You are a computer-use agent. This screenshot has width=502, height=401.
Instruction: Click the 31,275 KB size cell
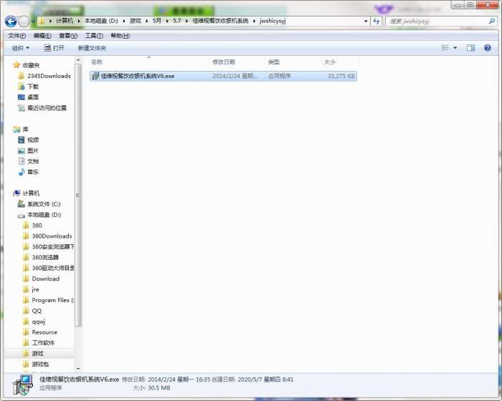(x=341, y=76)
